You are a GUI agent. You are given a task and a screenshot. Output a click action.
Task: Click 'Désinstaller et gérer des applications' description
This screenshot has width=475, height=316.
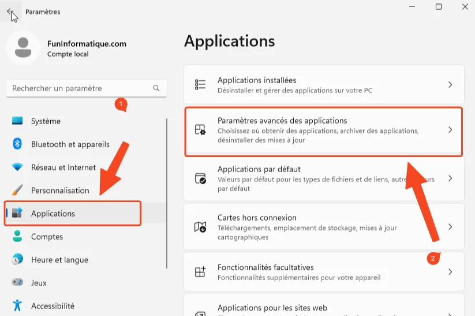point(295,90)
